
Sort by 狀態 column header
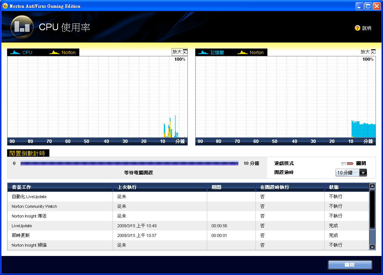[347, 187]
